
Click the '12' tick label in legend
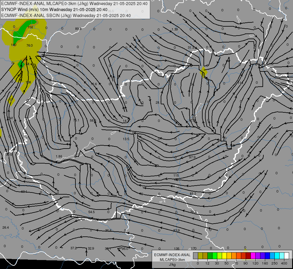tap(207, 263)
